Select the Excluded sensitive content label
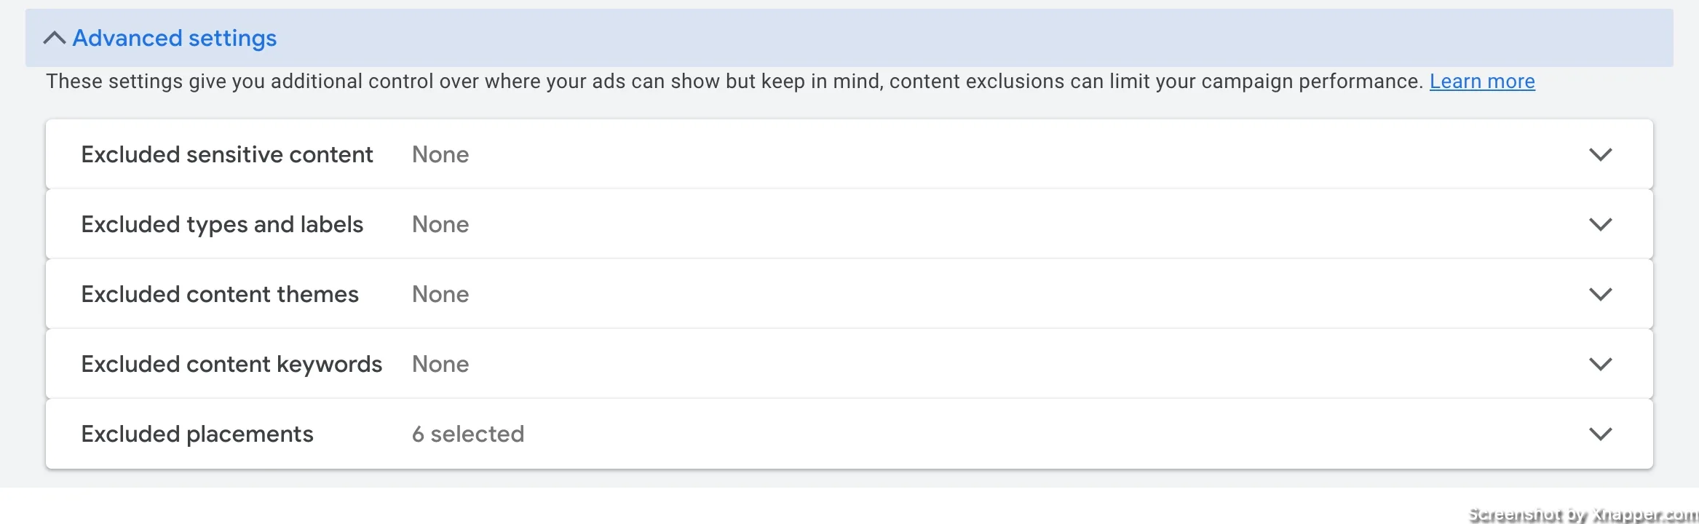 tap(227, 154)
